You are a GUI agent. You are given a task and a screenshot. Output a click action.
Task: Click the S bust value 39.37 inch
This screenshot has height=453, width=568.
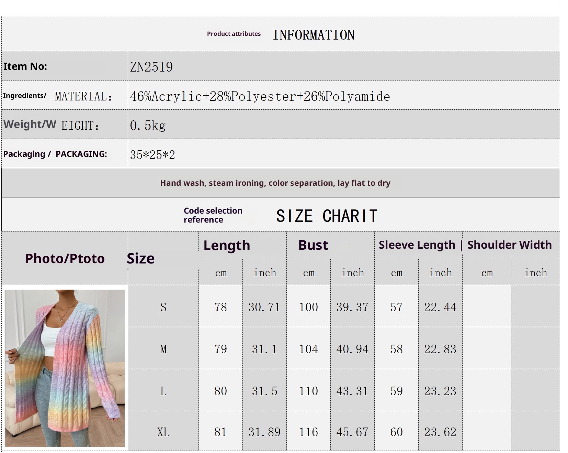tap(352, 307)
